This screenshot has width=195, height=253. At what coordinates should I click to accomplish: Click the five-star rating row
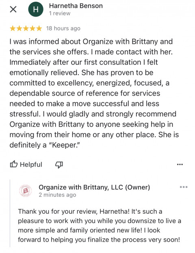click(x=26, y=28)
